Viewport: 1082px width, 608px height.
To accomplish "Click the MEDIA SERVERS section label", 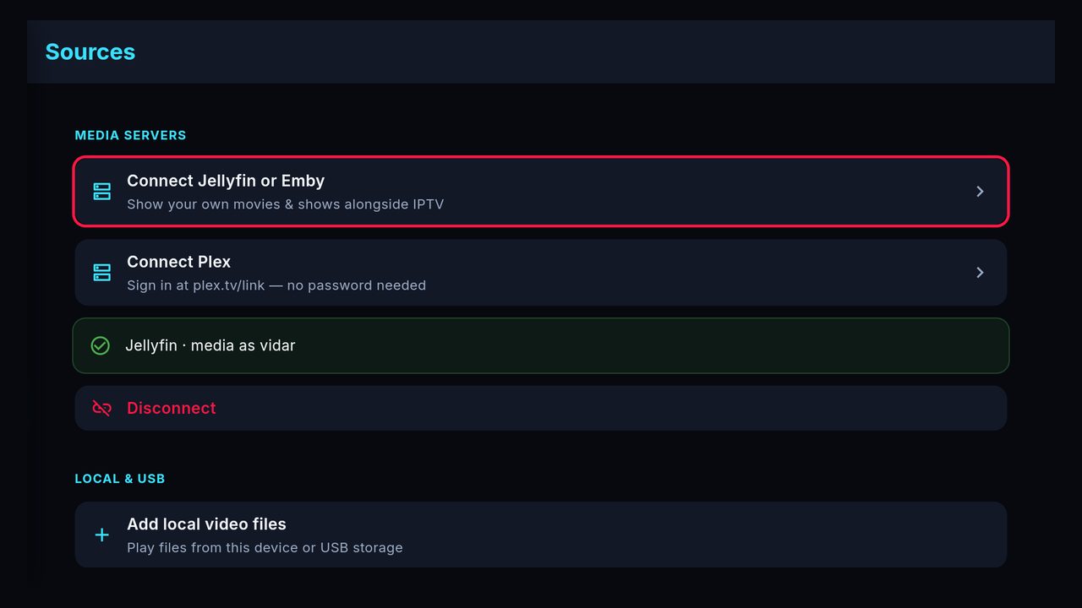I will (130, 135).
